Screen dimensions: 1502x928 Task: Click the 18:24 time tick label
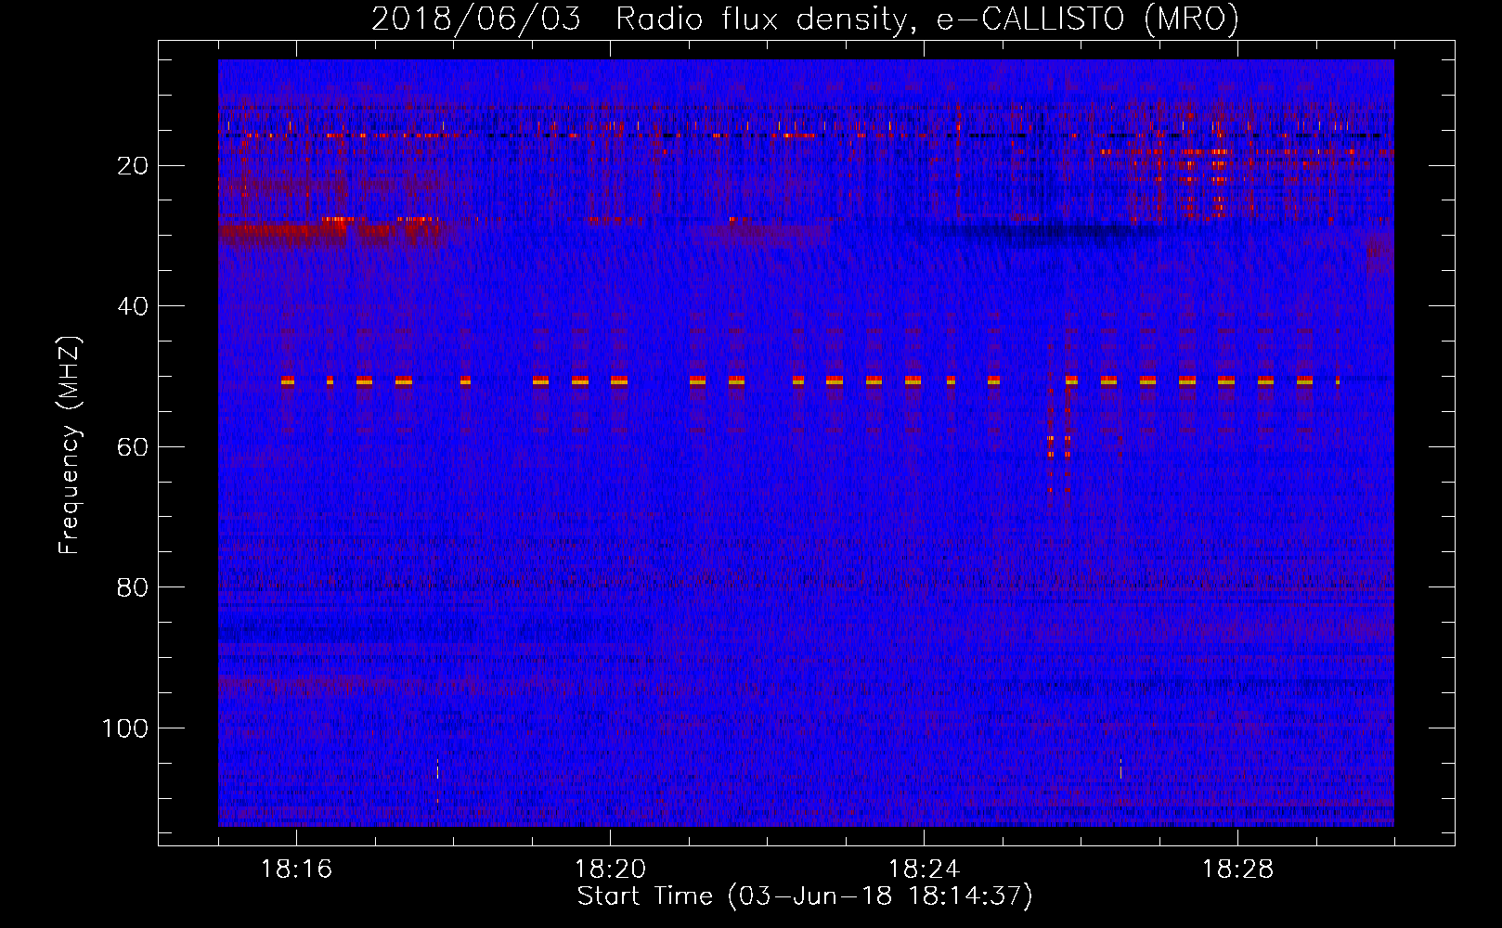pos(925,870)
